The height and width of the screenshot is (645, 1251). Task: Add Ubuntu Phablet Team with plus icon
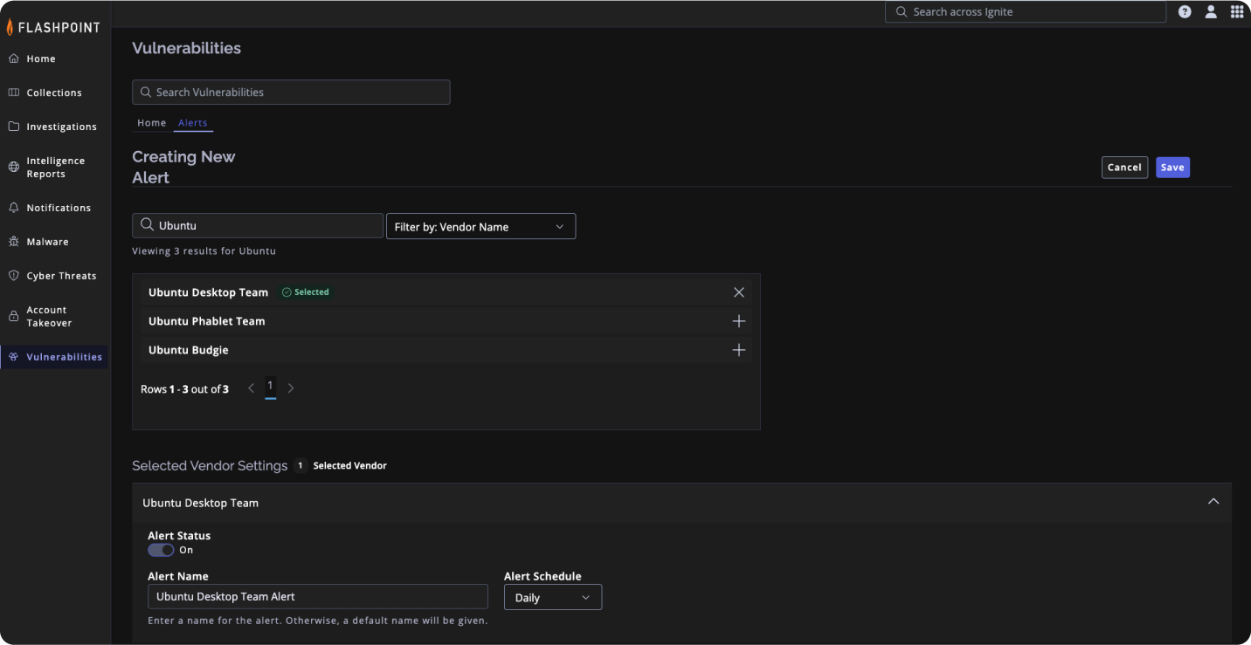coord(739,321)
